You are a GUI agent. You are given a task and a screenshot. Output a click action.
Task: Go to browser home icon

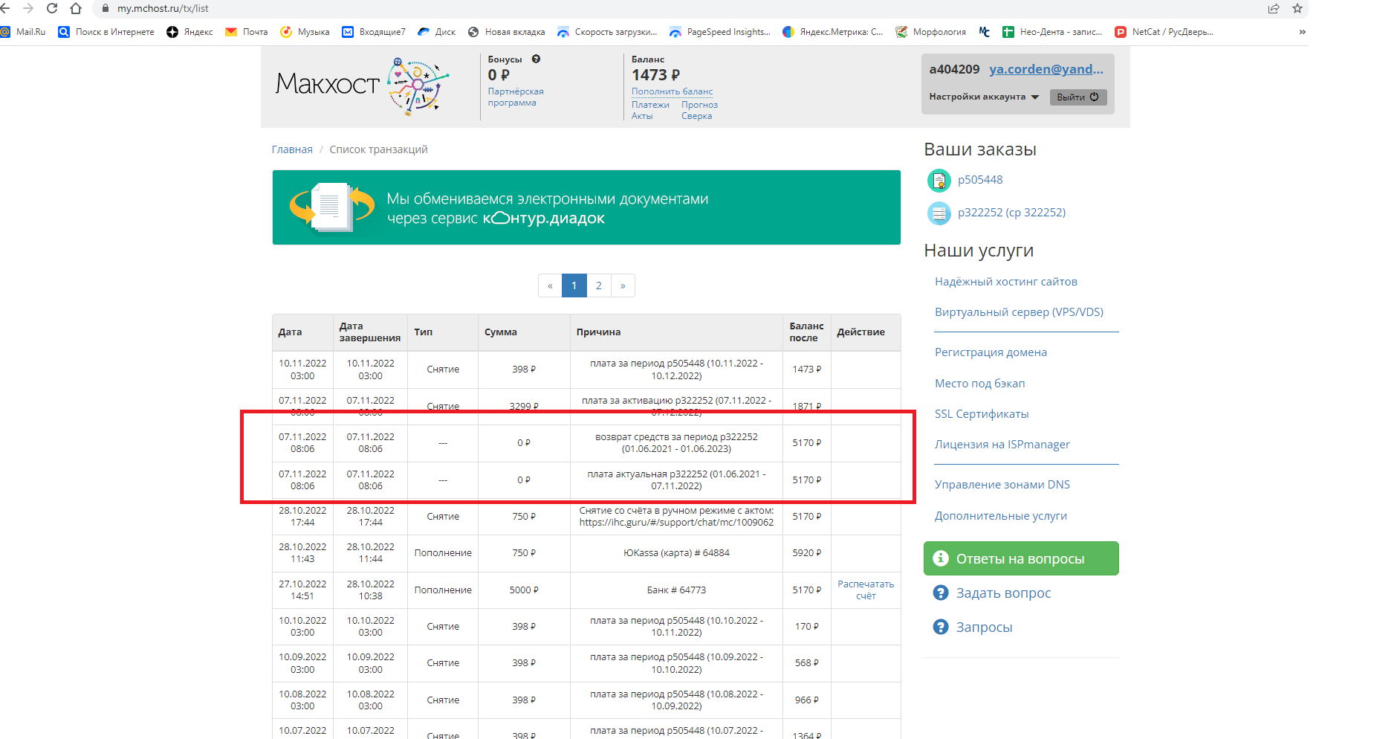pyautogui.click(x=76, y=8)
